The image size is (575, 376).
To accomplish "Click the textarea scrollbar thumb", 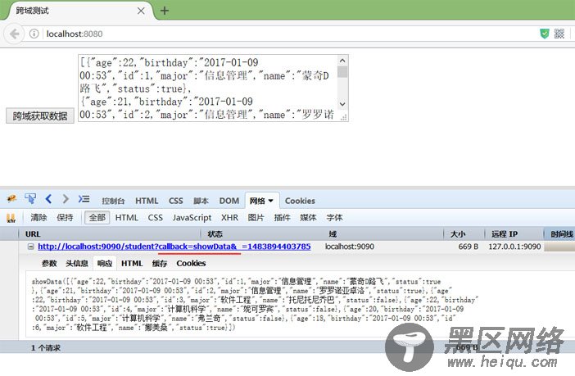I will 342,71.
